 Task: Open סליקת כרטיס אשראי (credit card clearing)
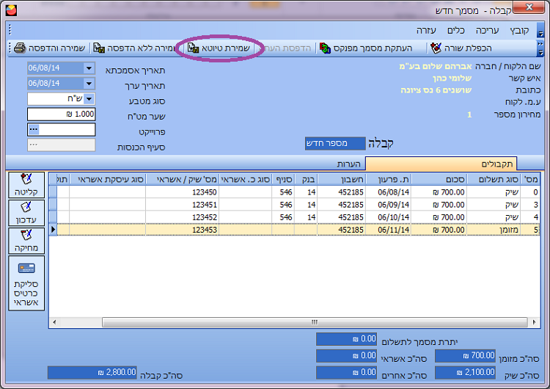click(27, 283)
